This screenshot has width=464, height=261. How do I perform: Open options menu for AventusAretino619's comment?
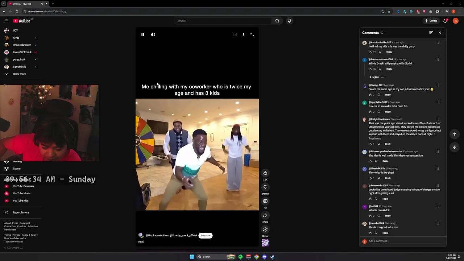pyautogui.click(x=438, y=42)
